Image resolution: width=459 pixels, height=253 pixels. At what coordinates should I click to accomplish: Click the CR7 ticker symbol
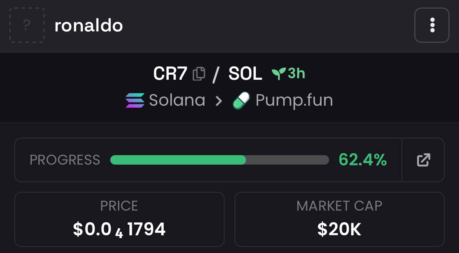pos(170,73)
